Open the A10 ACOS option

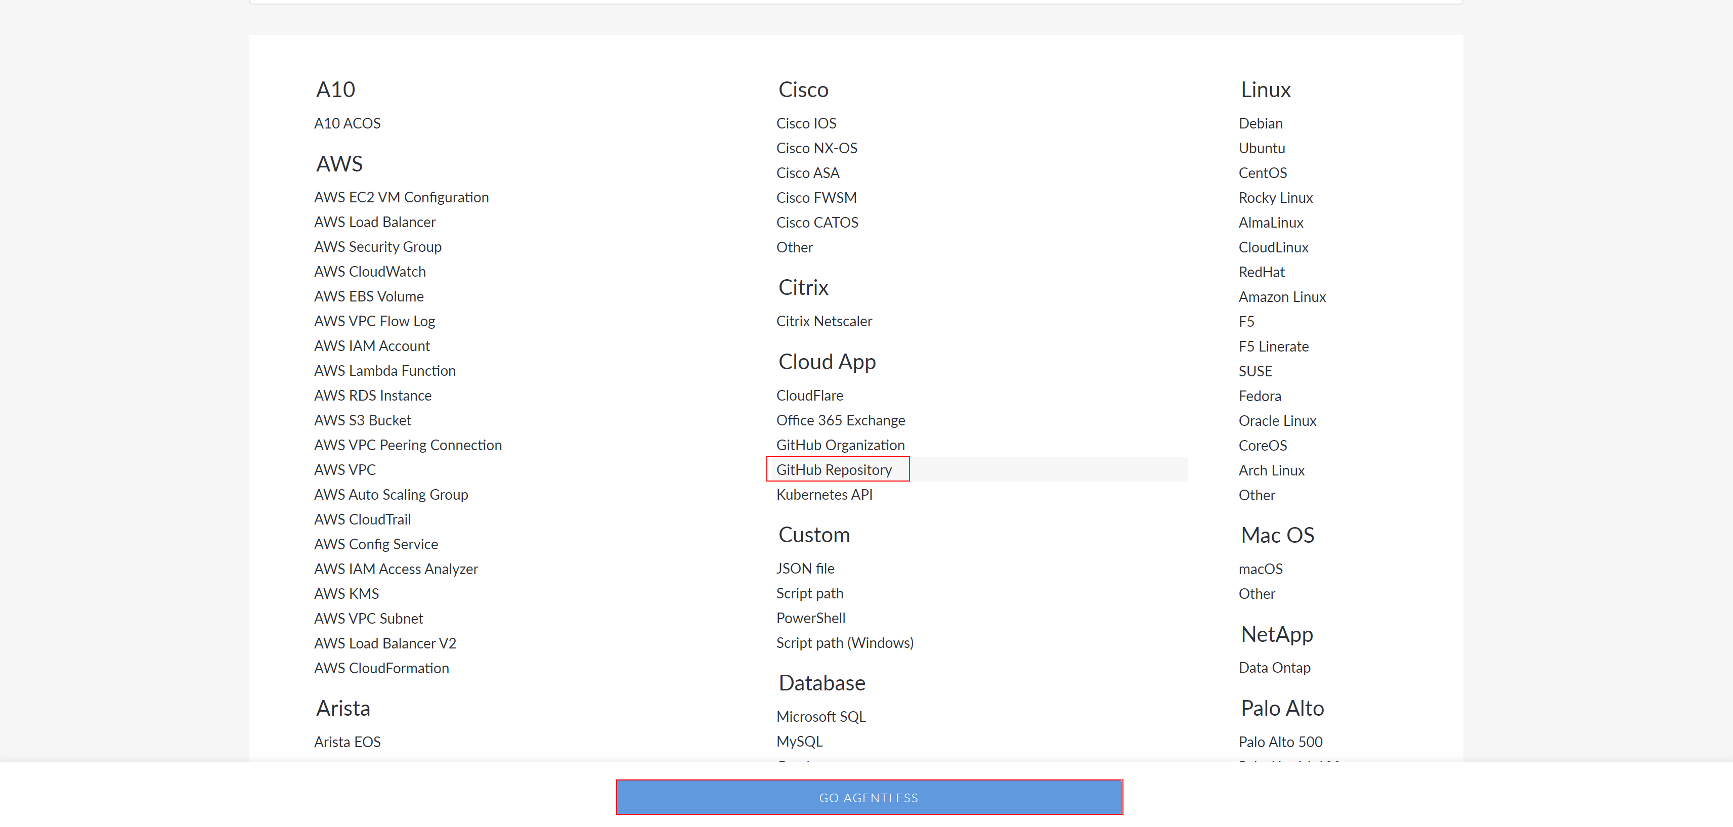[347, 123]
